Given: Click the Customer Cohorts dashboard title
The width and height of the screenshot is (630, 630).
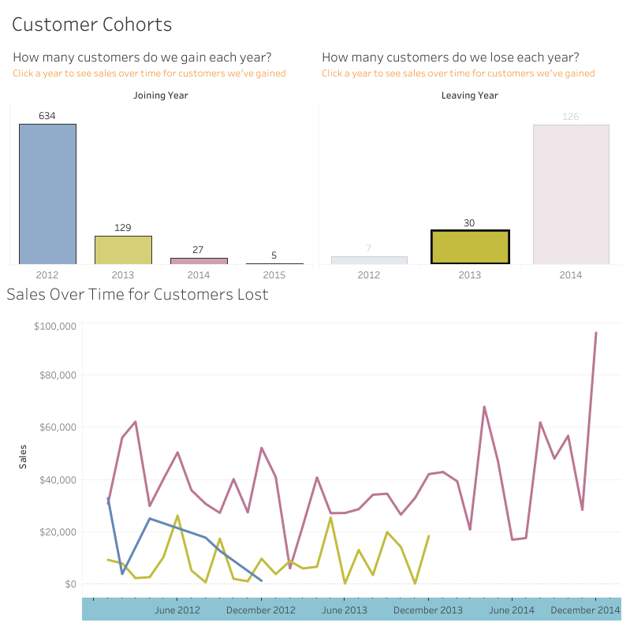Looking at the screenshot, I should click(91, 24).
